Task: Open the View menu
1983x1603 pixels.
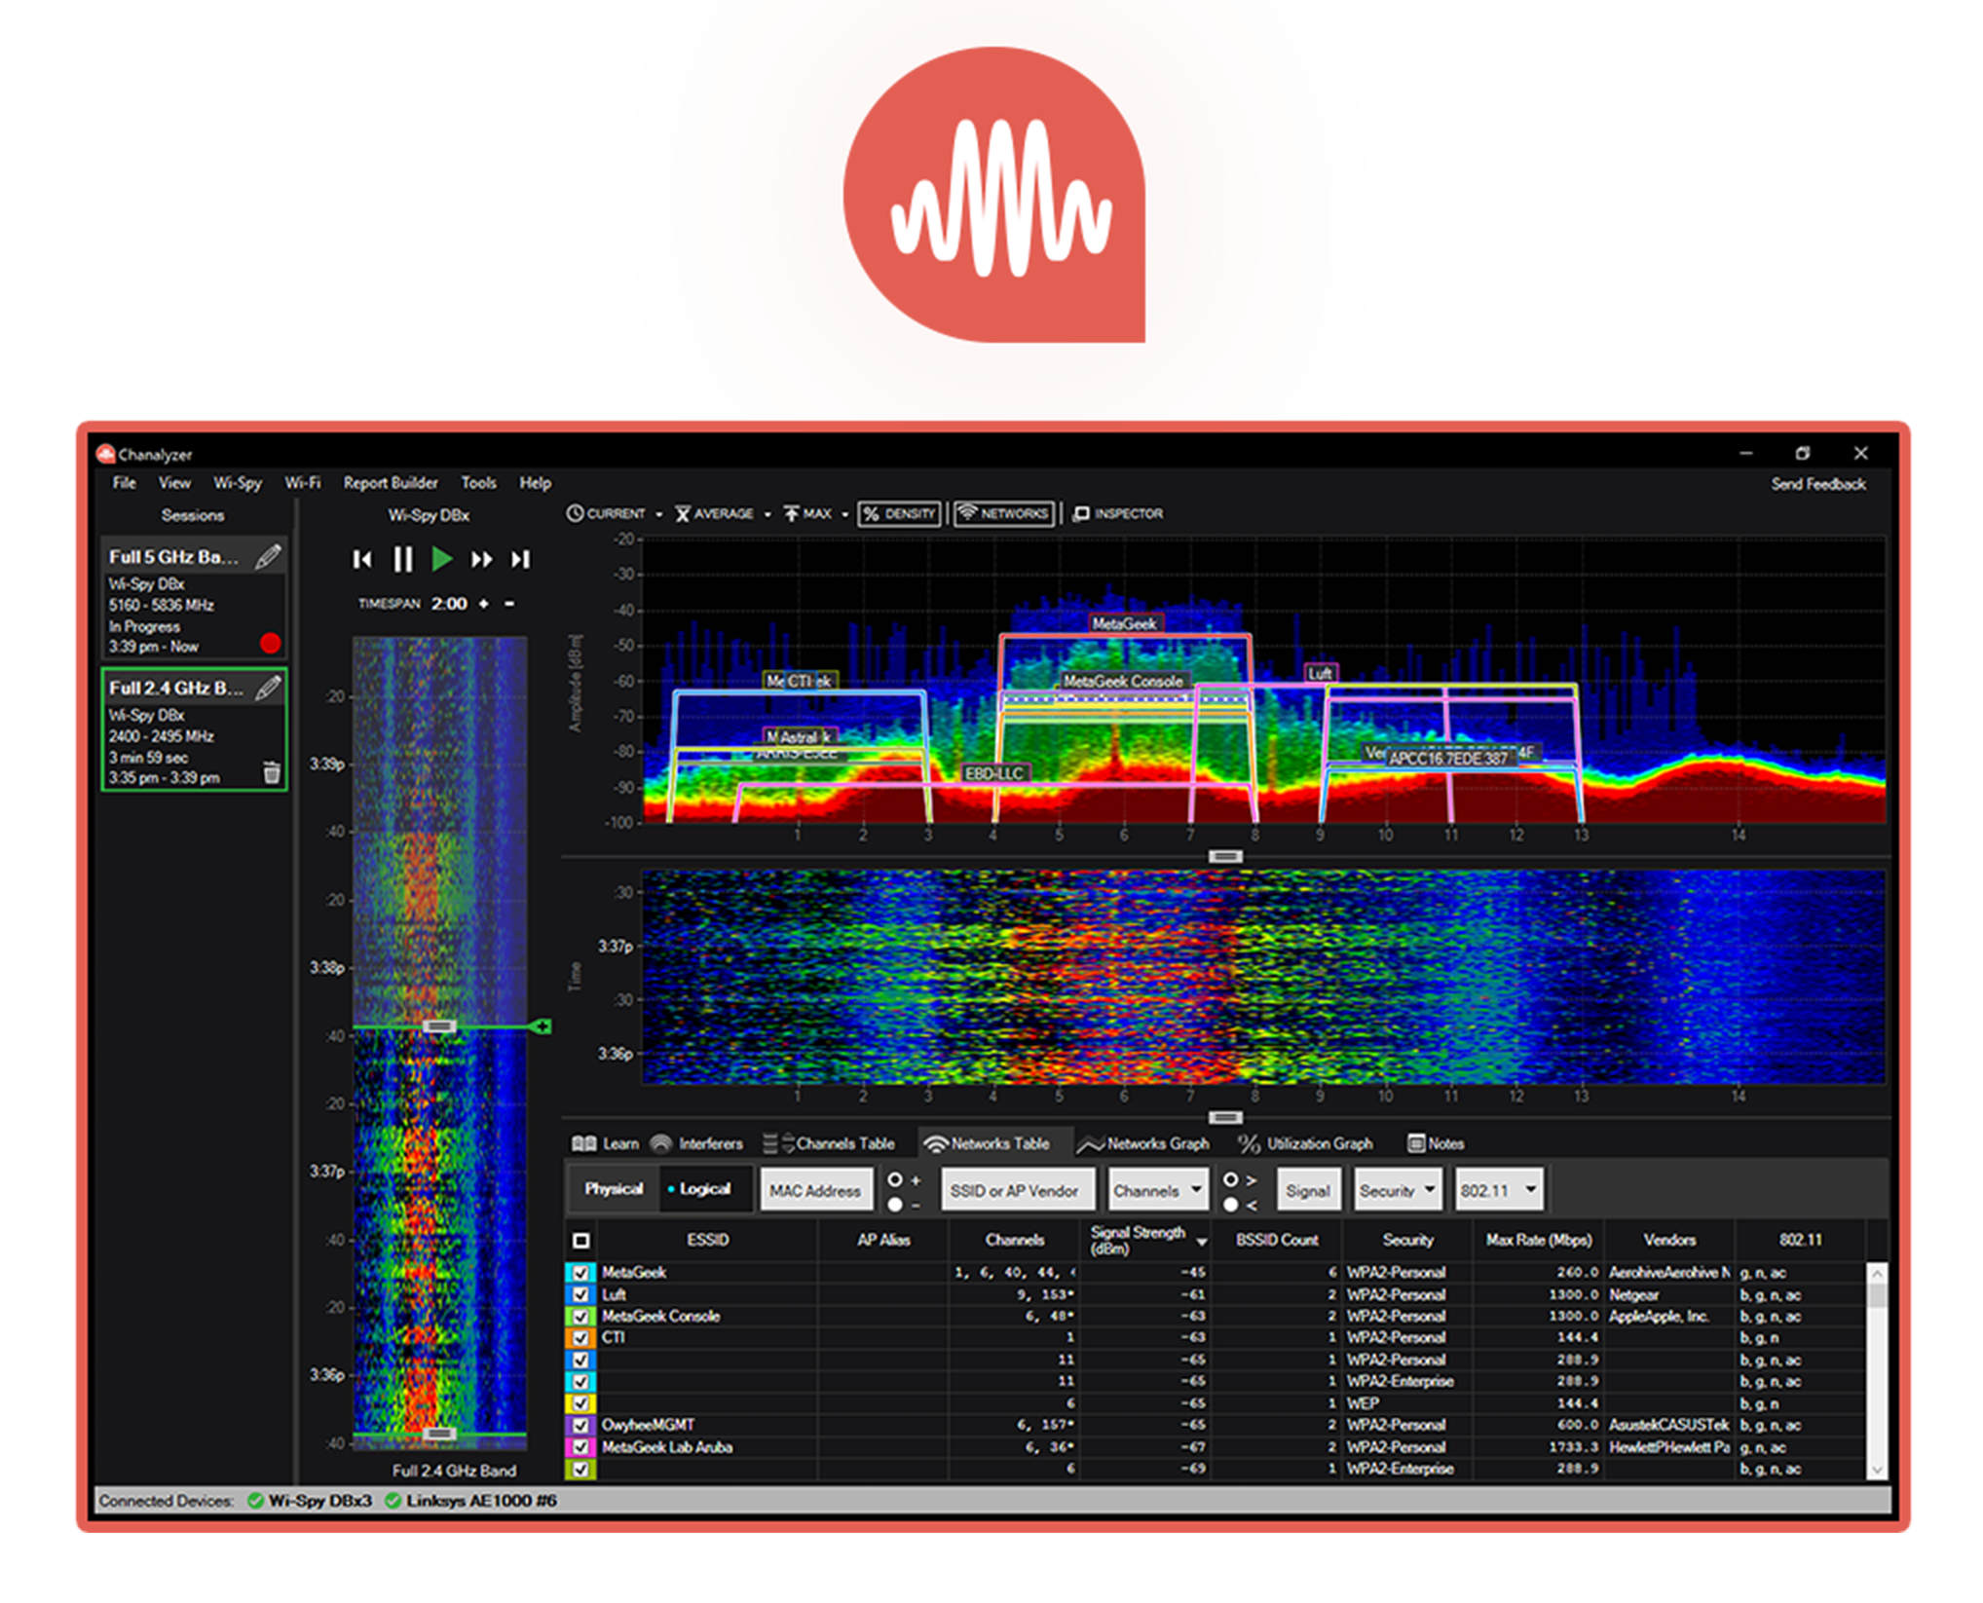Action: [174, 483]
